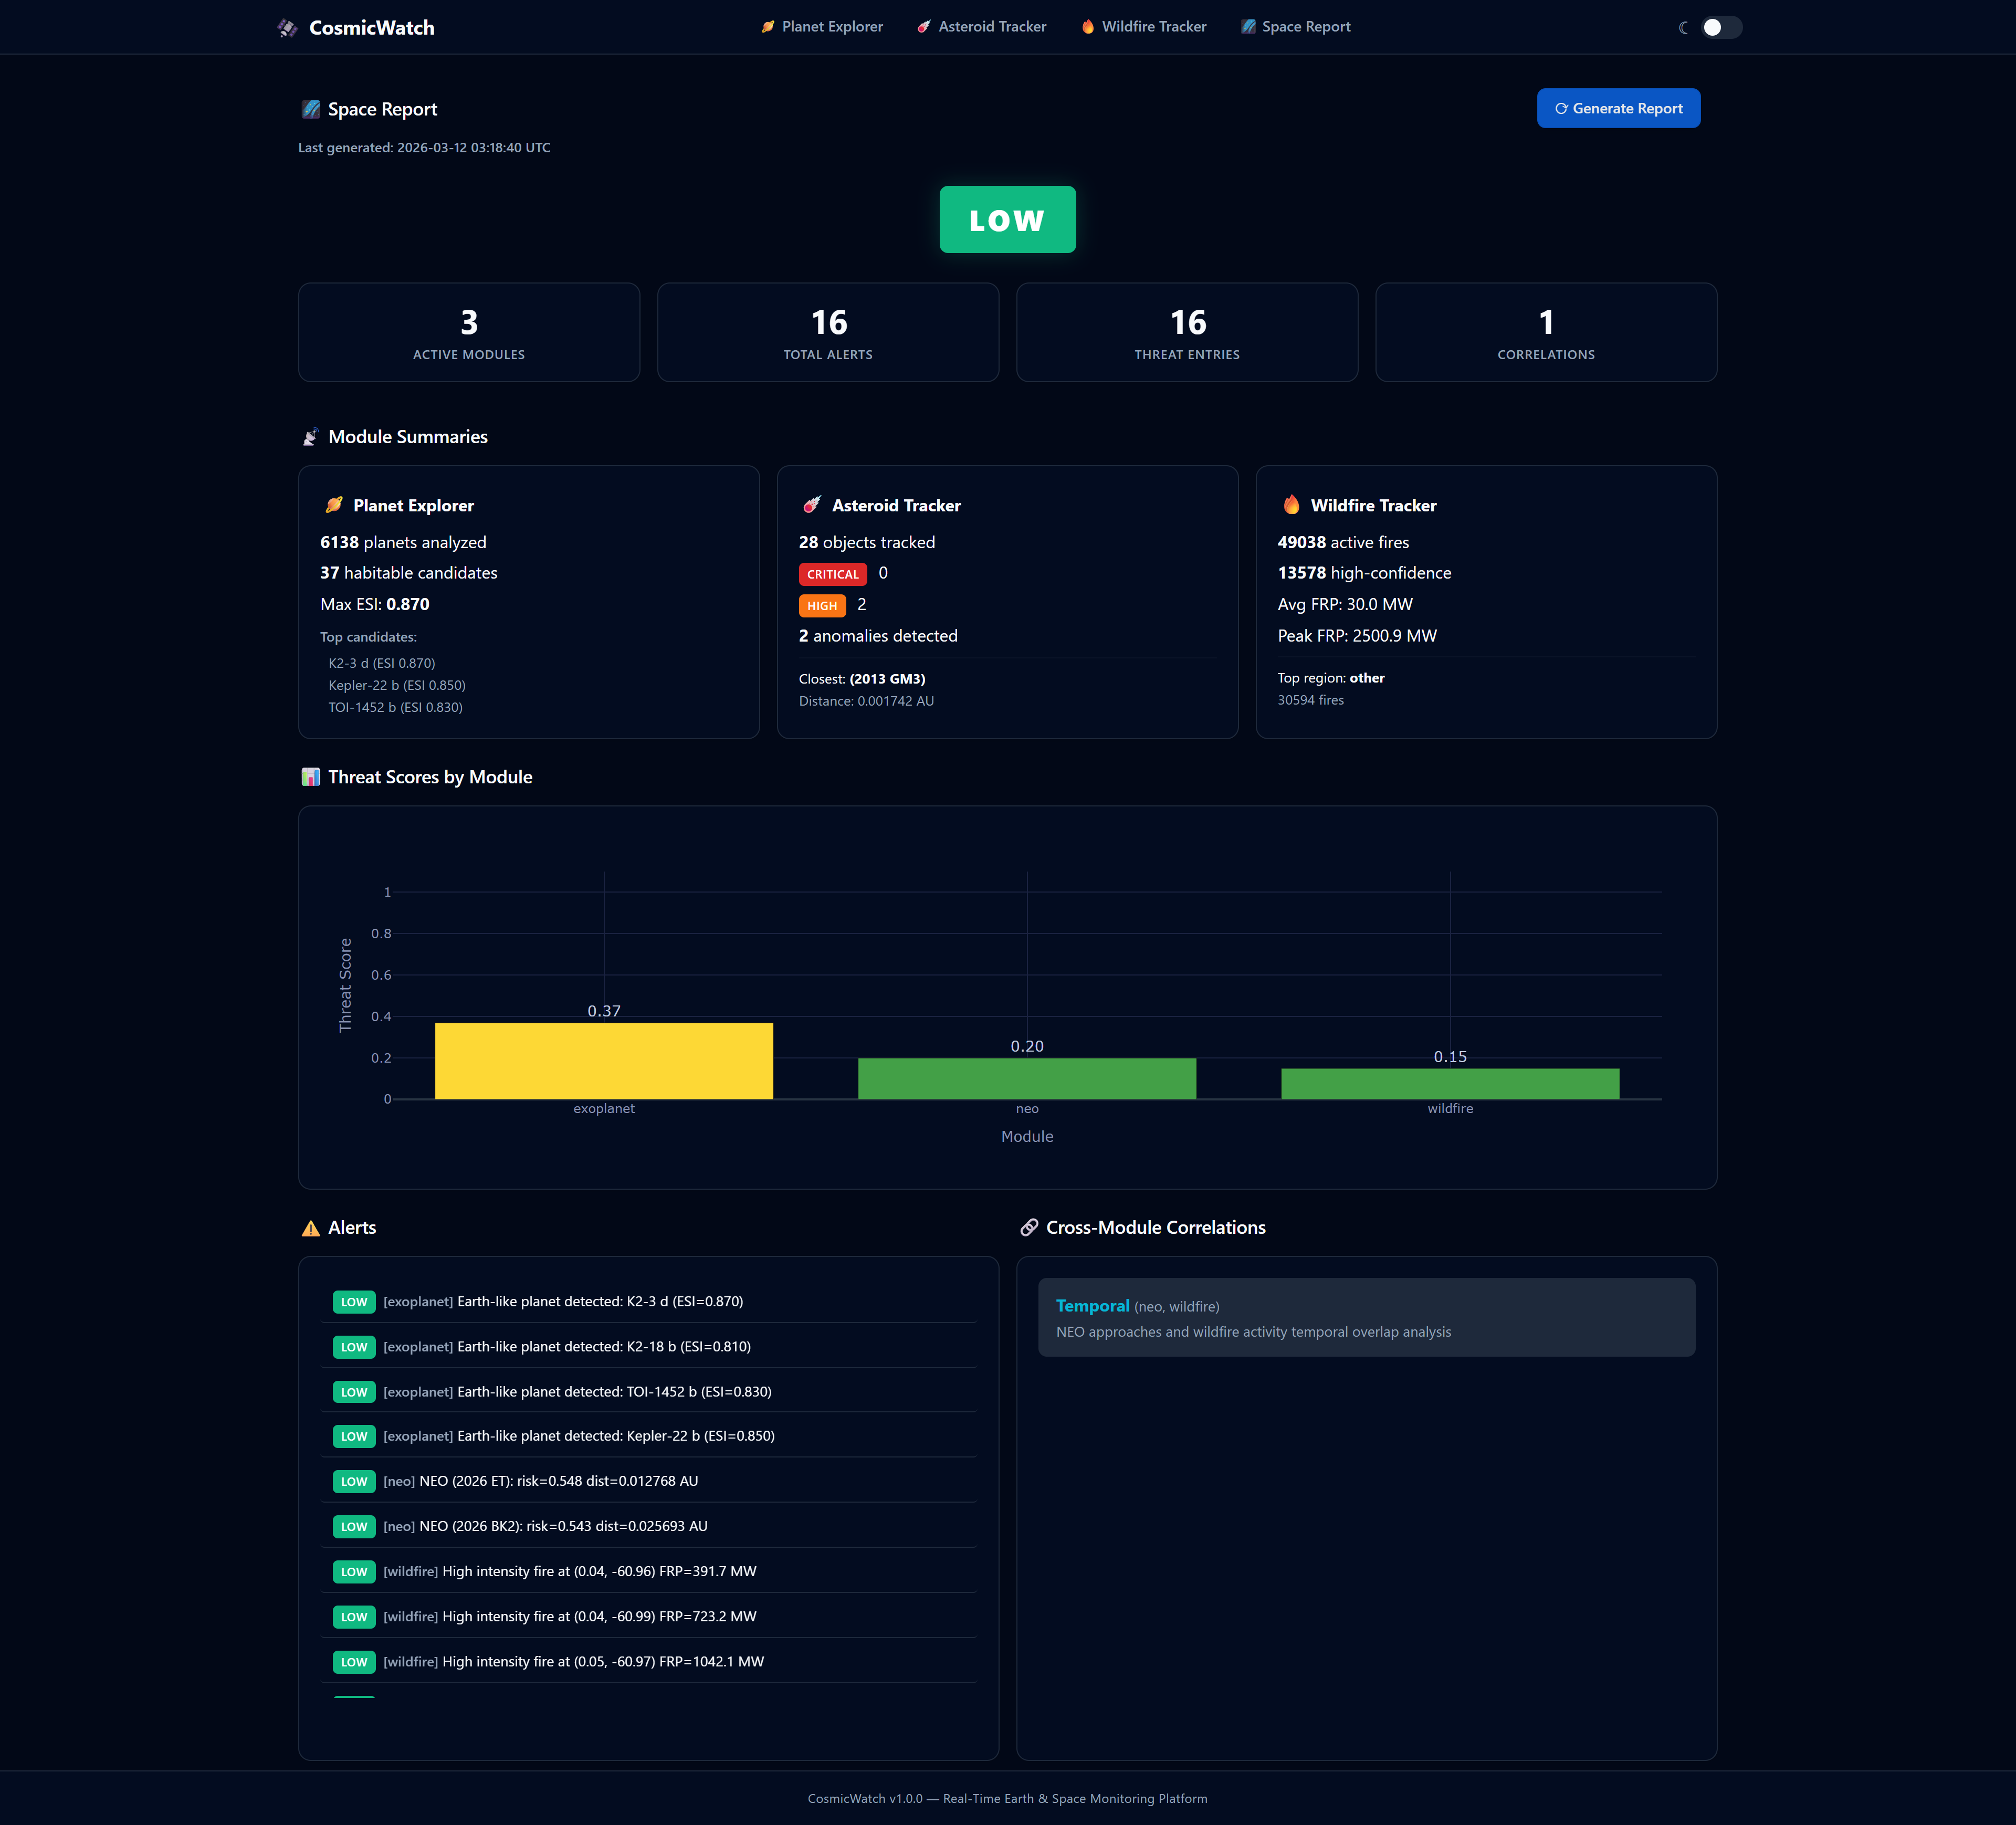This screenshot has height=1825, width=2016.
Task: Click the K2-3 d (ESI 0.870) candidate
Action: 382,663
